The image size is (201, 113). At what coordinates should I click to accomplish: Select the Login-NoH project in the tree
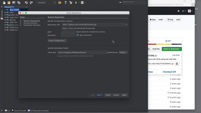(14, 18)
